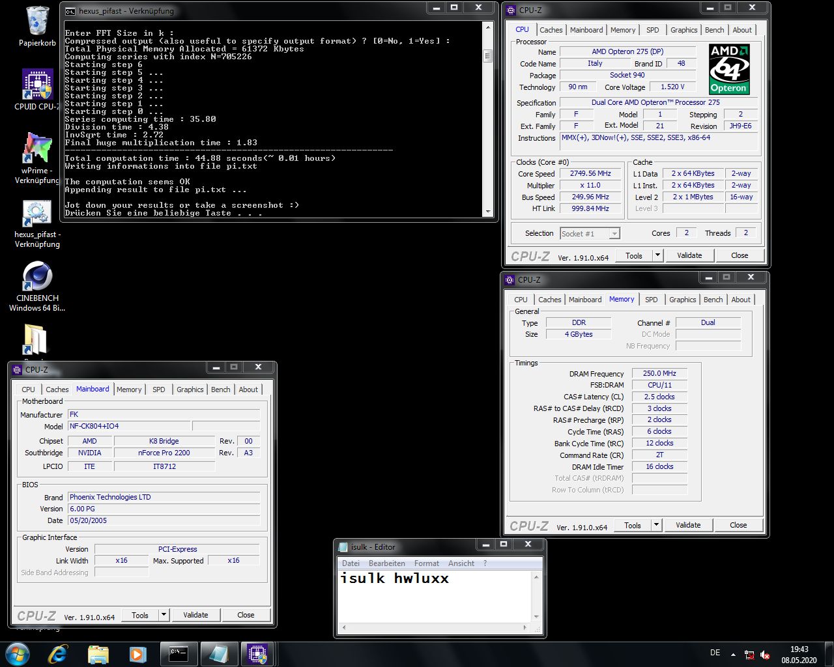Launch the wPrime desktop shortcut
834x667 pixels.
coord(37,158)
